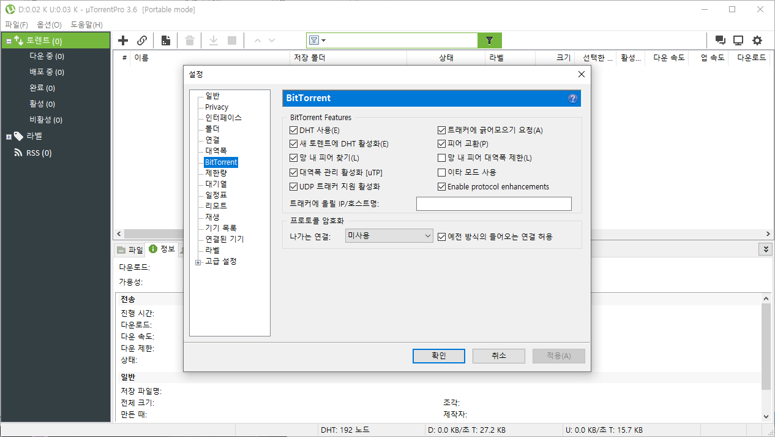
Task: Enable 이타 모드 사용 checkbox
Action: 441,172
